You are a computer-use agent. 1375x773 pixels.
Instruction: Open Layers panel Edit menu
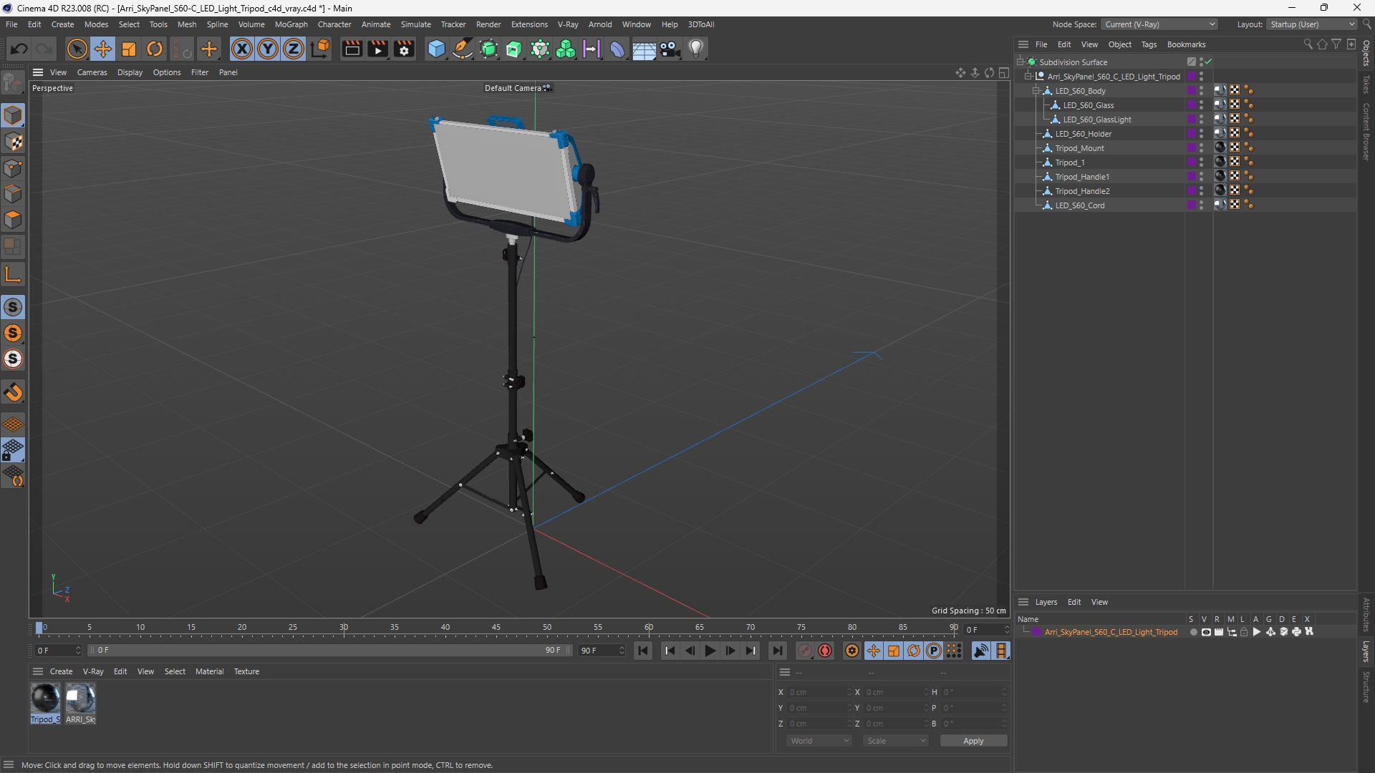pos(1074,602)
